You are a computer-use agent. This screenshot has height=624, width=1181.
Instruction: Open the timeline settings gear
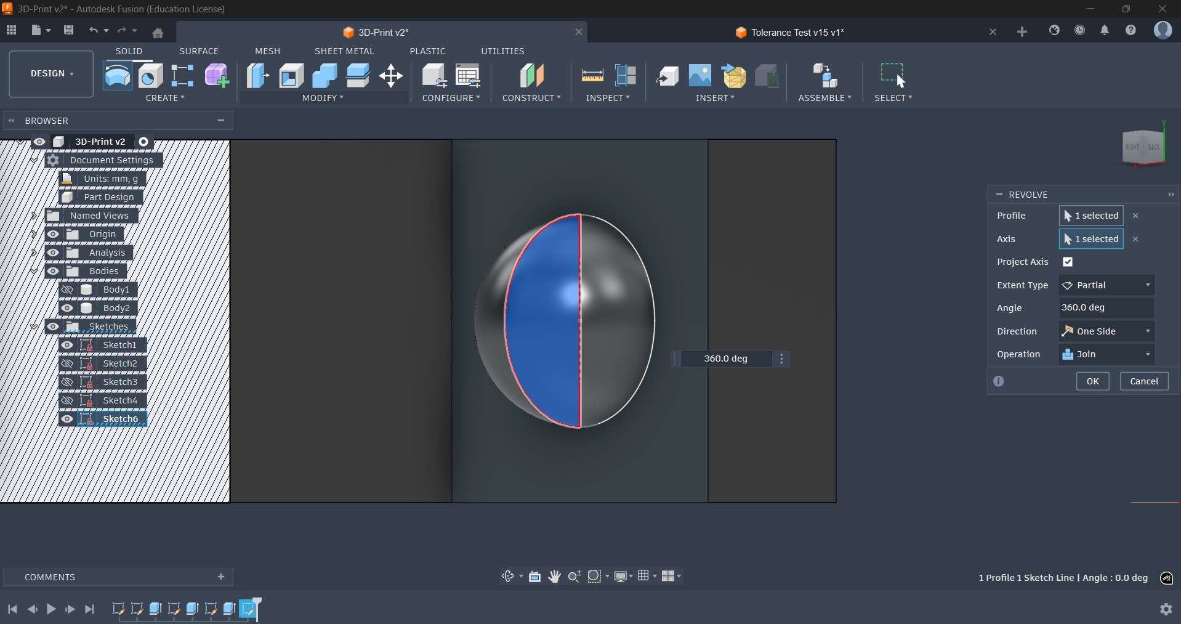tap(1166, 609)
